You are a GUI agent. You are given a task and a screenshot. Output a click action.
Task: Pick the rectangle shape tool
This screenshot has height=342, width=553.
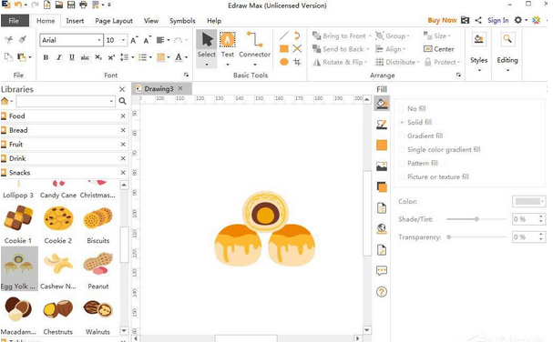(x=284, y=48)
